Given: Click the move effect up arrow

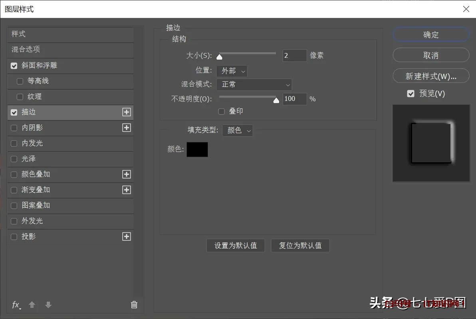Looking at the screenshot, I should (32, 305).
